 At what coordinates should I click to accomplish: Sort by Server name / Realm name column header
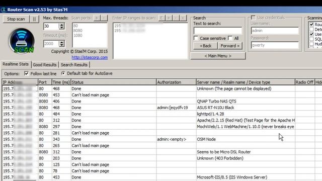[x=246, y=82]
